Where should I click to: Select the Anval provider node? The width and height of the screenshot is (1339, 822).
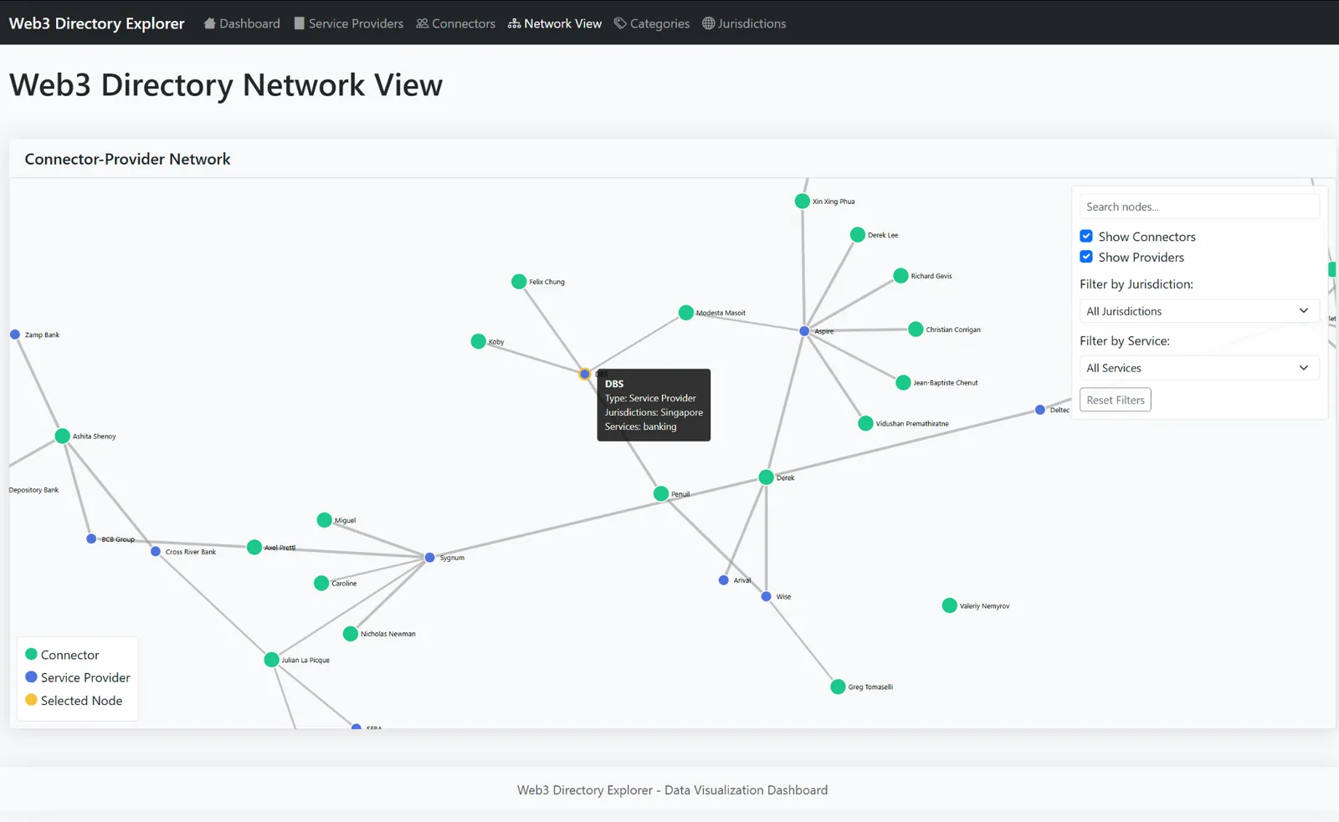(724, 580)
